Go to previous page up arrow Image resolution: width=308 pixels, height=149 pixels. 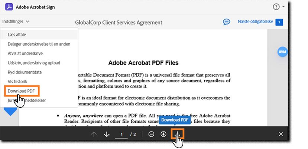click(94, 134)
